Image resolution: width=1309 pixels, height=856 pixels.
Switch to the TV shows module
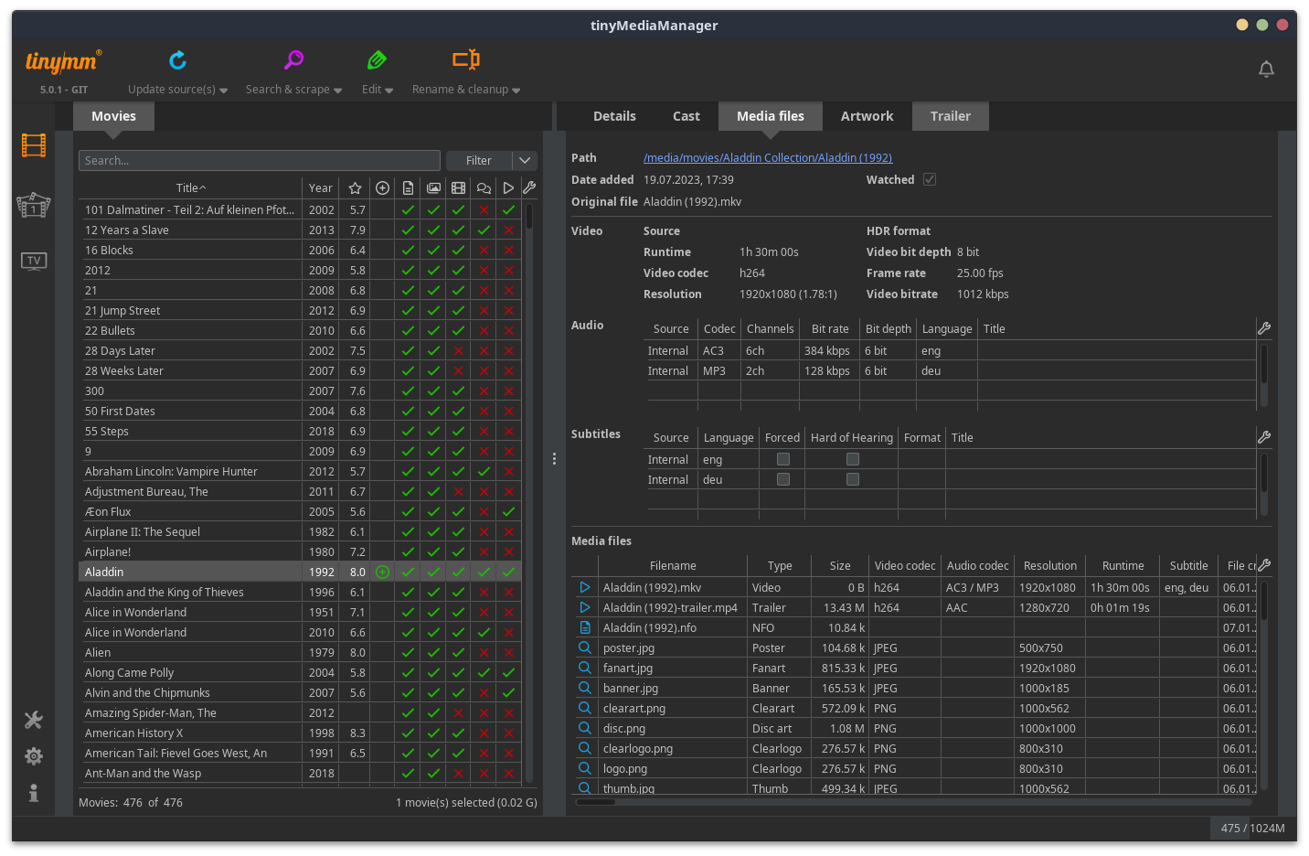pos(34,262)
